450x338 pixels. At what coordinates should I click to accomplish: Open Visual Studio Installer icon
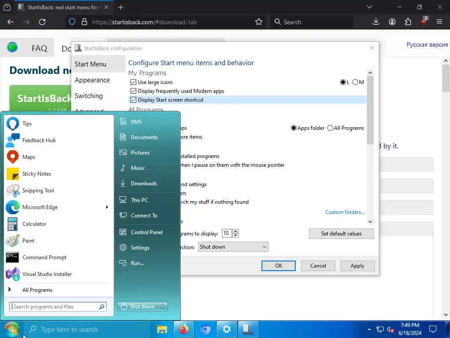pyautogui.click(x=13, y=274)
